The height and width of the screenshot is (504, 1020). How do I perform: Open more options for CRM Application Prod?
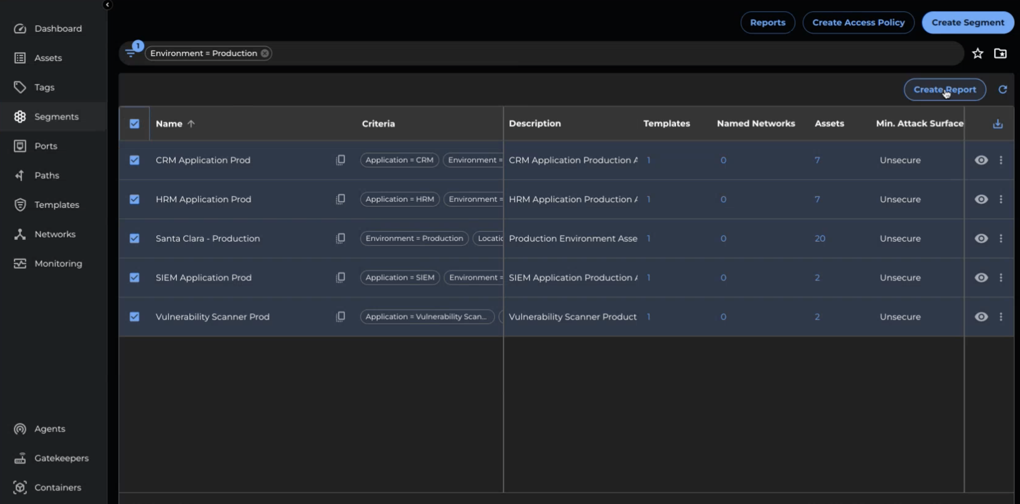(x=1001, y=160)
